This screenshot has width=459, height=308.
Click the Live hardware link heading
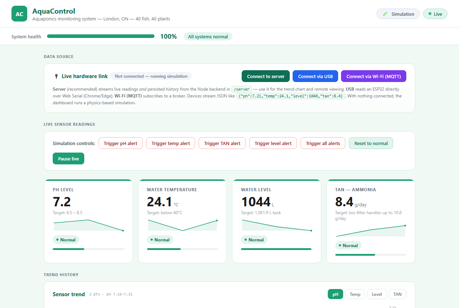pos(85,76)
